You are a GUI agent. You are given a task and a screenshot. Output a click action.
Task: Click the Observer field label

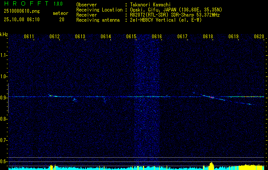tap(86, 5)
